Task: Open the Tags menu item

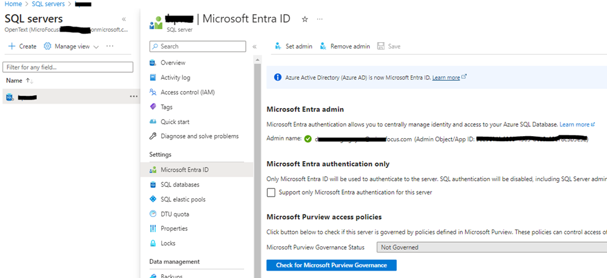Action: pyautogui.click(x=166, y=107)
